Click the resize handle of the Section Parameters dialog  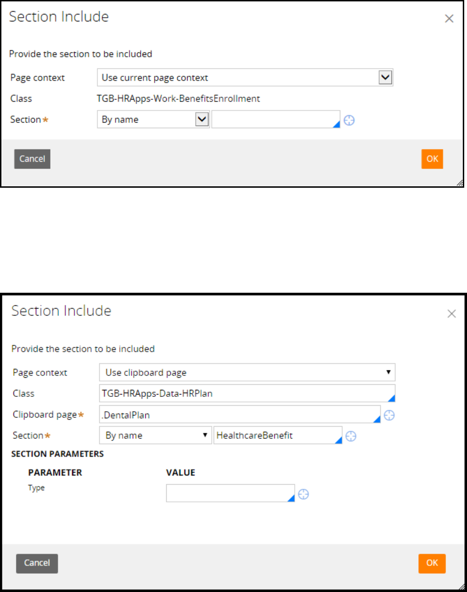[460, 585]
